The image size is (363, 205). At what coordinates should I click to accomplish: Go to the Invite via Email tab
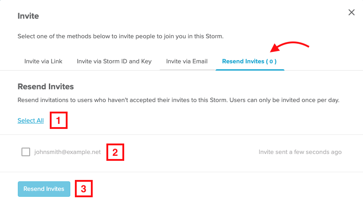(x=187, y=61)
